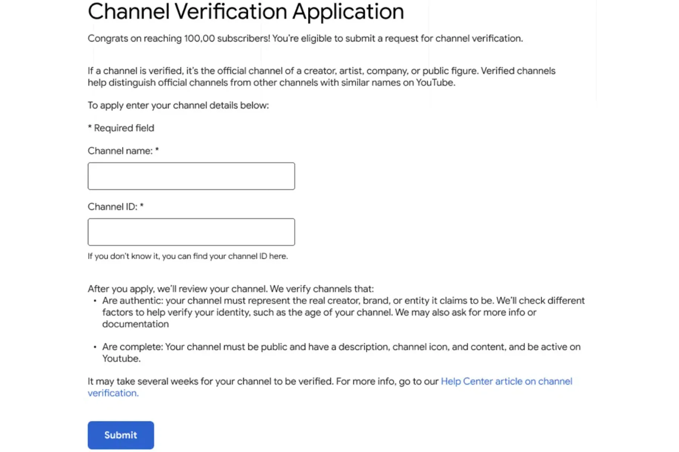Image resolution: width=679 pixels, height=452 pixels.
Task: Click the word 'here' in channel ID hint
Action: 278,256
